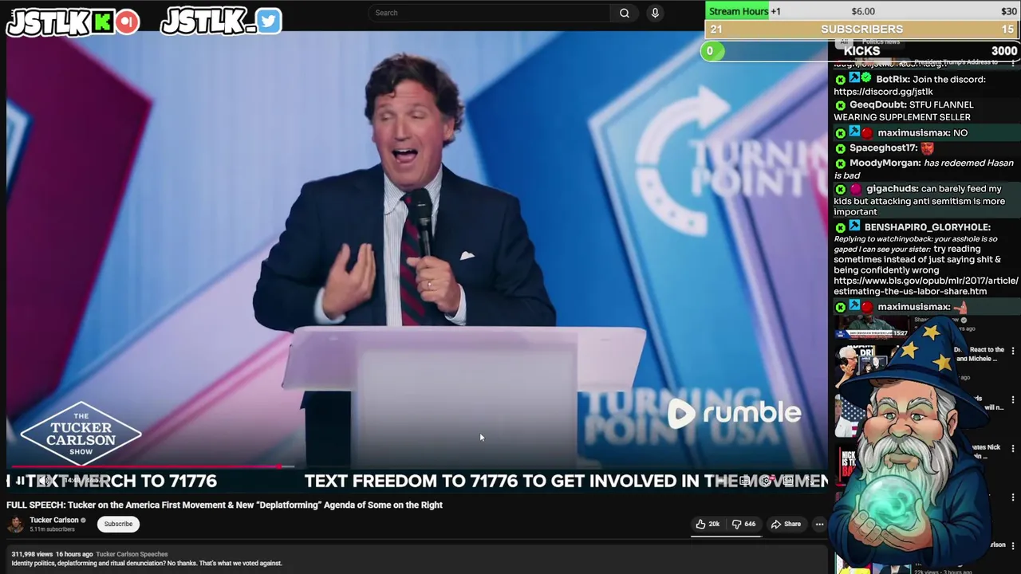Image resolution: width=1021 pixels, height=574 pixels.
Task: Pause the Tucker Carlson video
Action: click(x=18, y=481)
